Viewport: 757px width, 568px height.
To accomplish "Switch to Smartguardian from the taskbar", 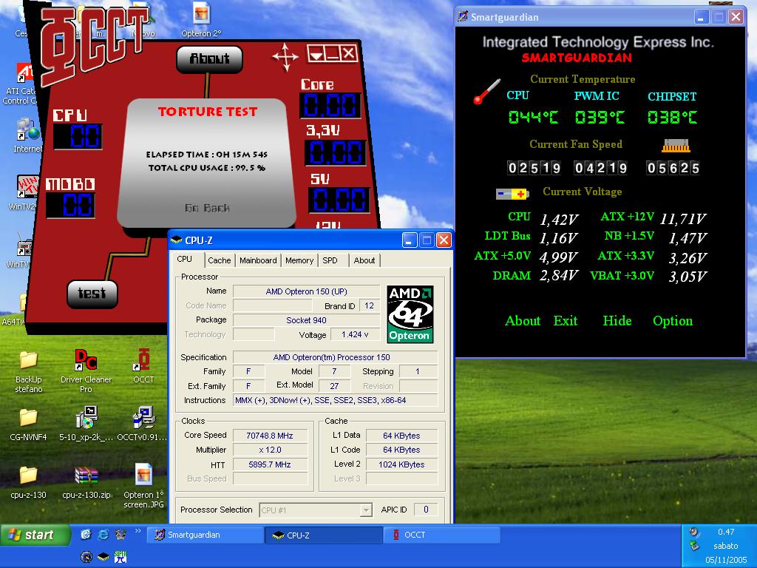I will click(x=204, y=535).
